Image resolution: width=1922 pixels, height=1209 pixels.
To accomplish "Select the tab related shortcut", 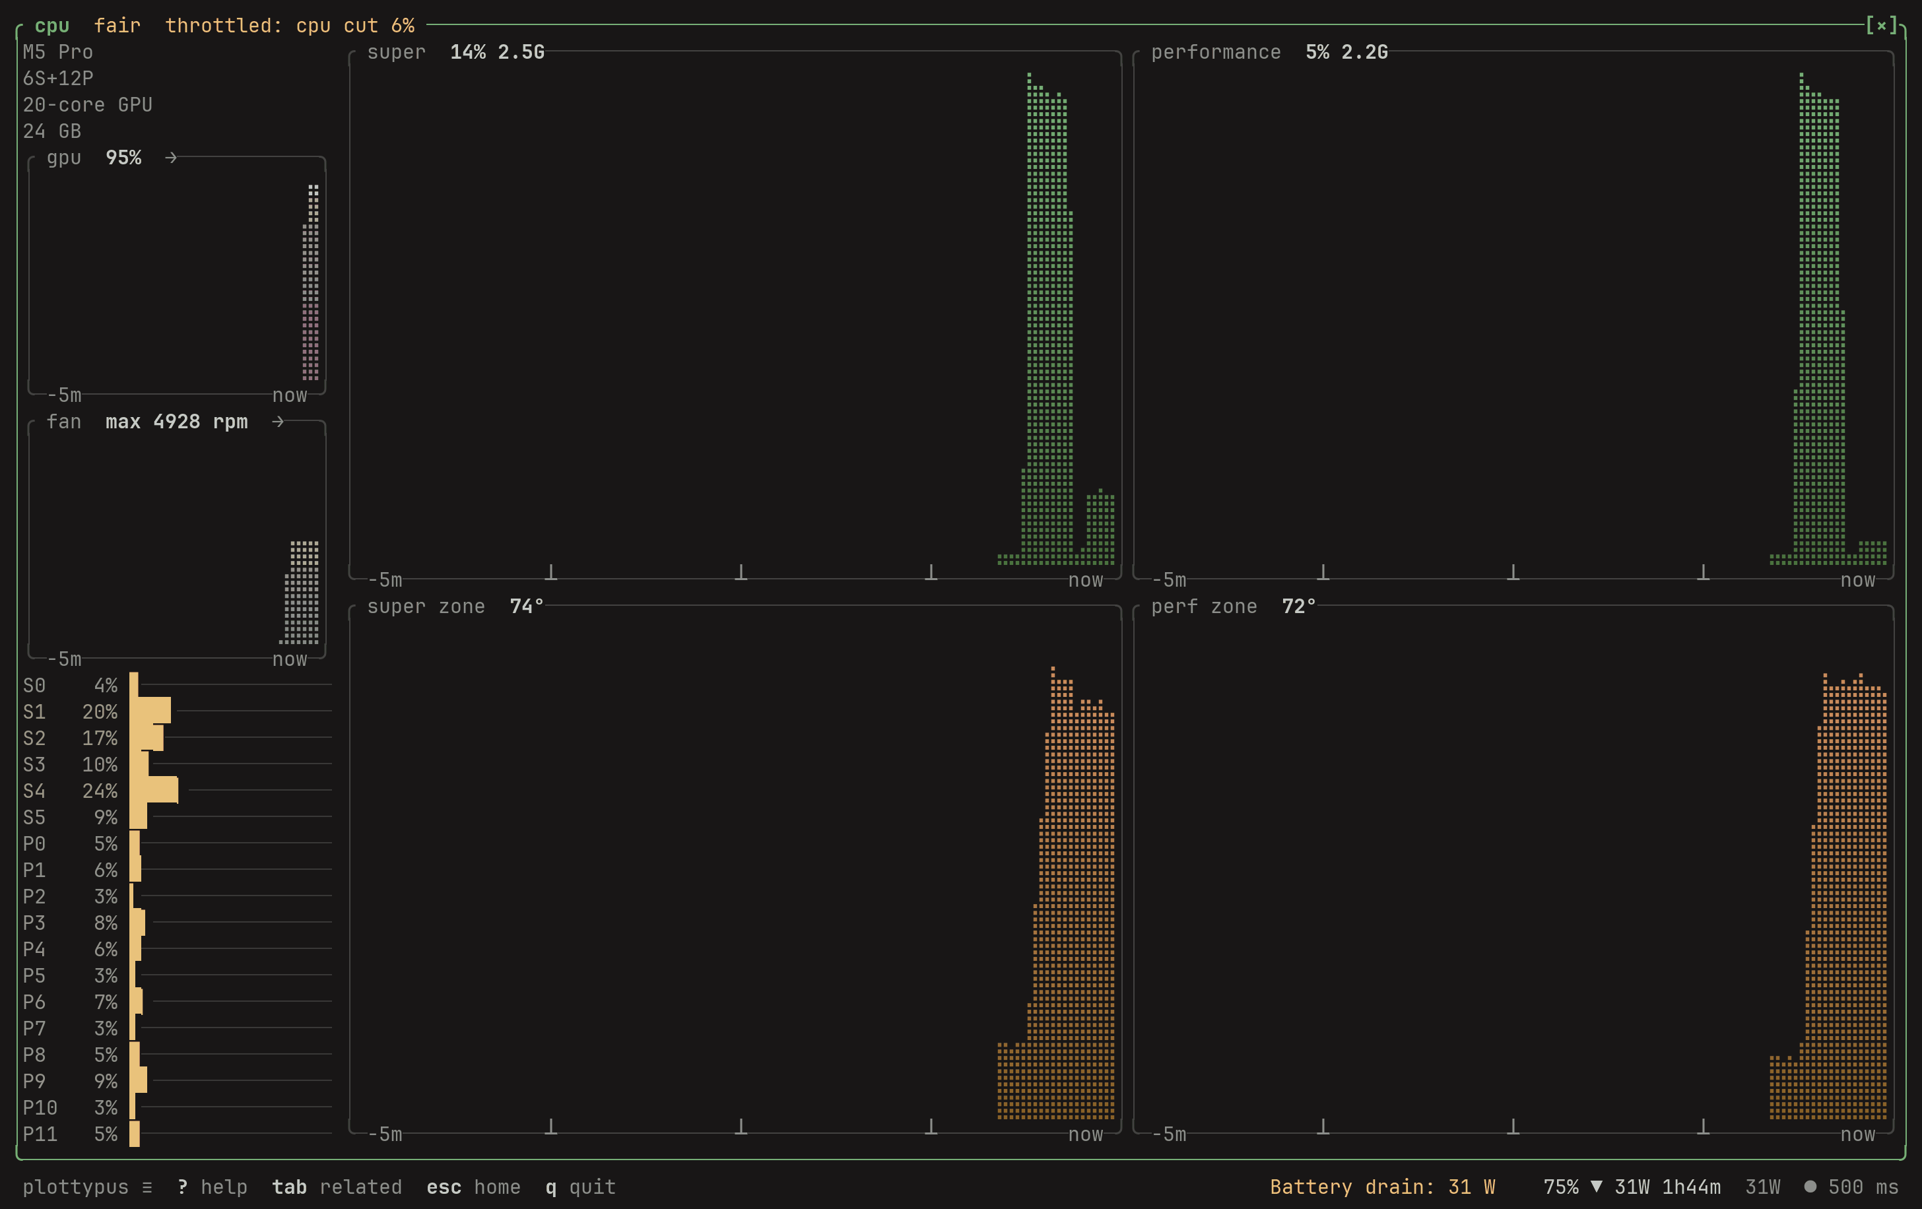I will [x=336, y=1187].
